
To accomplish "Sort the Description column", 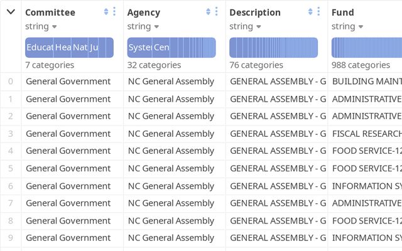I will pos(310,12).
